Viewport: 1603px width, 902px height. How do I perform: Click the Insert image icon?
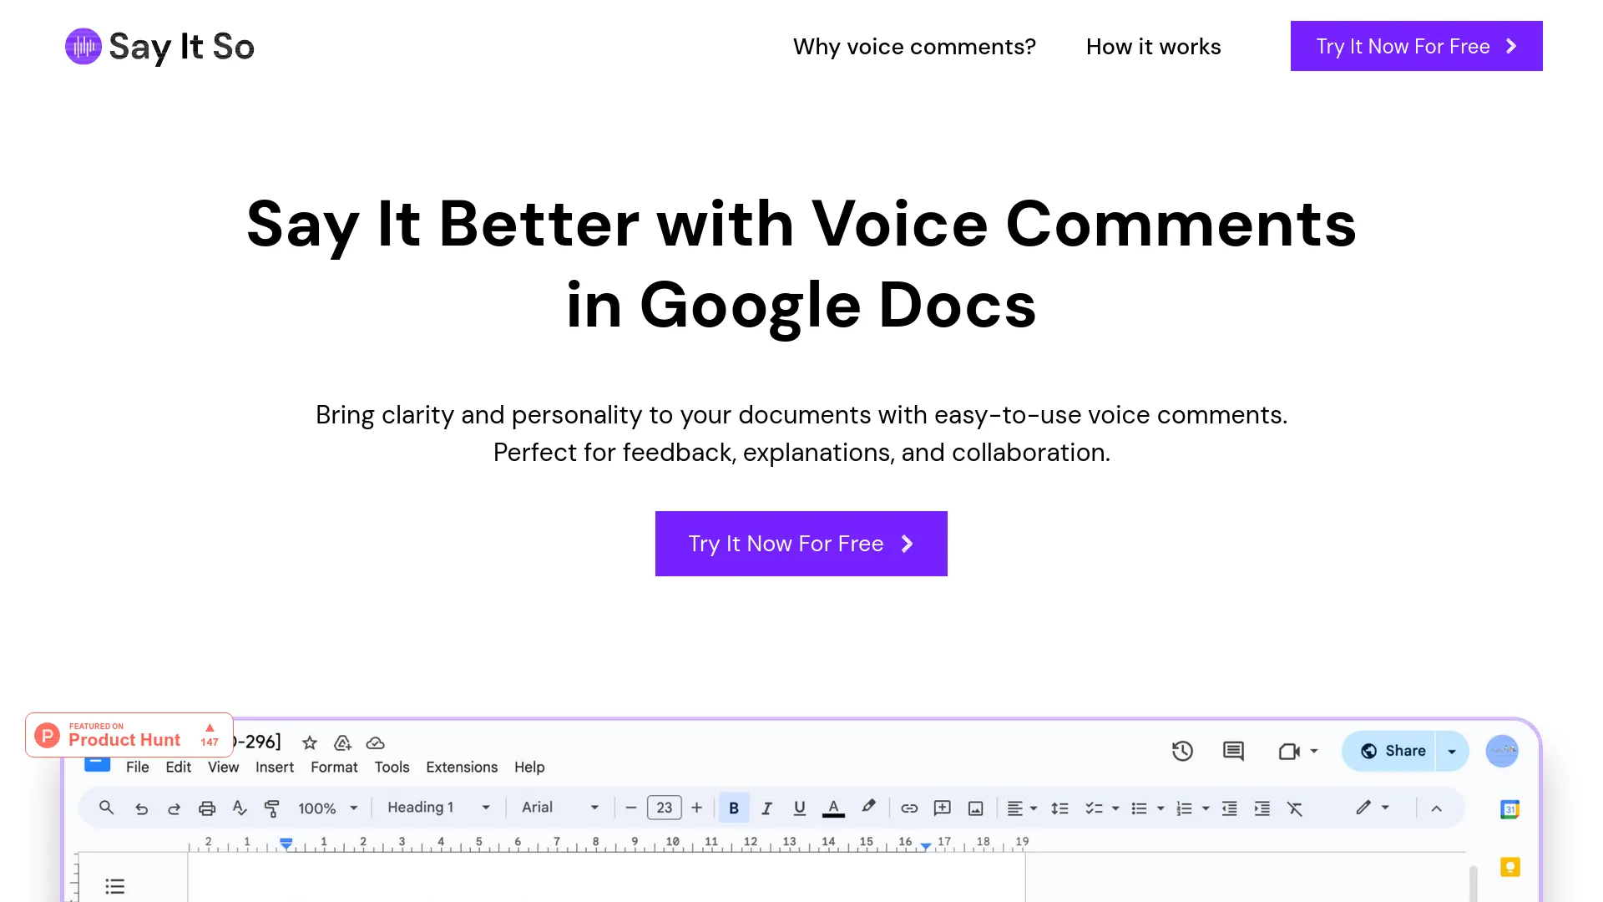[975, 808]
